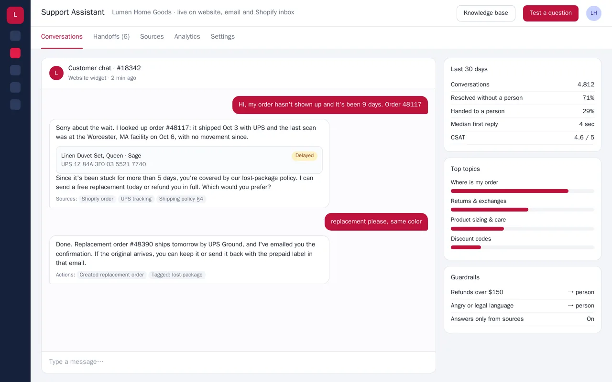Open the UPS tracking source chip
This screenshot has width=612, height=382.
point(136,199)
